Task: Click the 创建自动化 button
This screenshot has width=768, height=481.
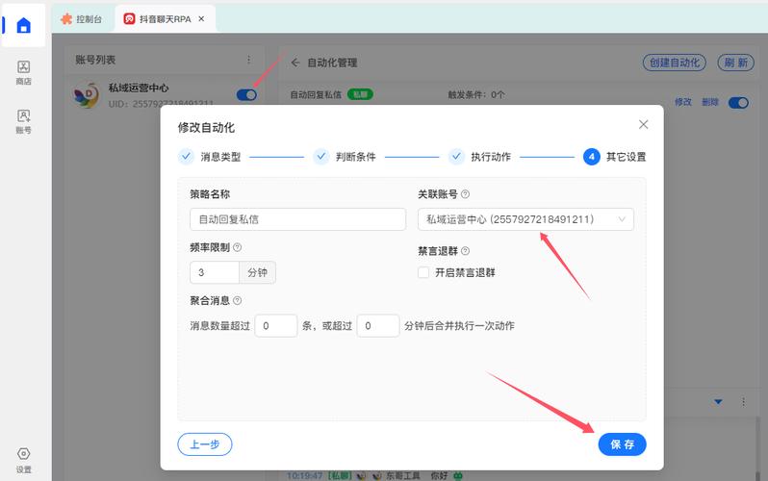Action: 674,63
